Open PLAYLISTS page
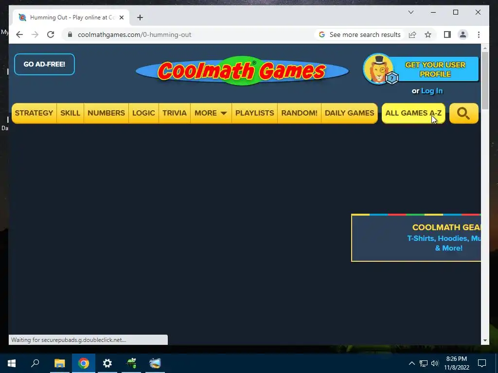 click(254, 113)
